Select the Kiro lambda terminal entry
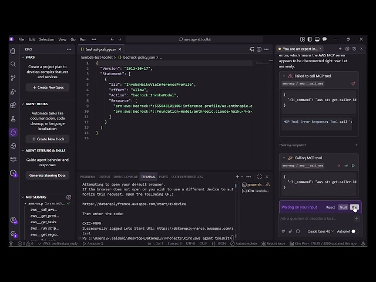The image size is (376, 282). (256, 191)
